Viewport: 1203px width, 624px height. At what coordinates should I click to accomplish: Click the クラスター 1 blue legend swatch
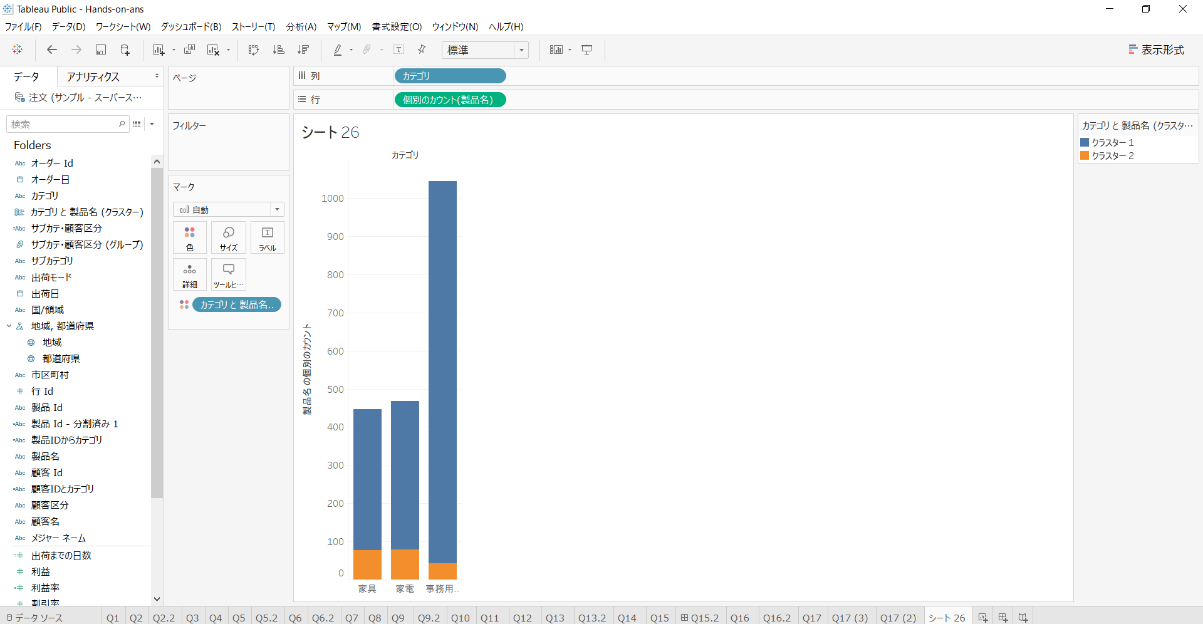click(1085, 142)
